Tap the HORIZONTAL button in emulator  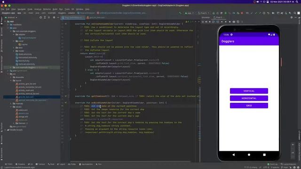249,98
